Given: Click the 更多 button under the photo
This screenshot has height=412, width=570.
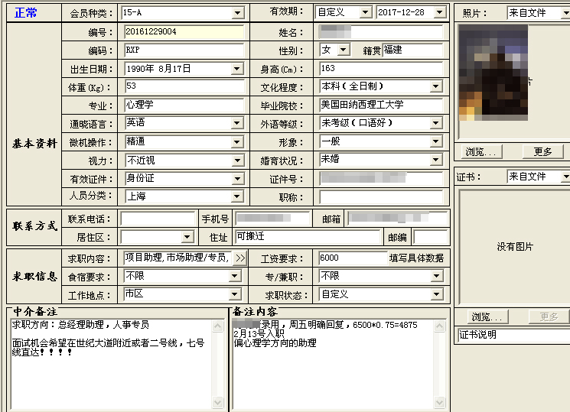Looking at the screenshot, I should (542, 152).
